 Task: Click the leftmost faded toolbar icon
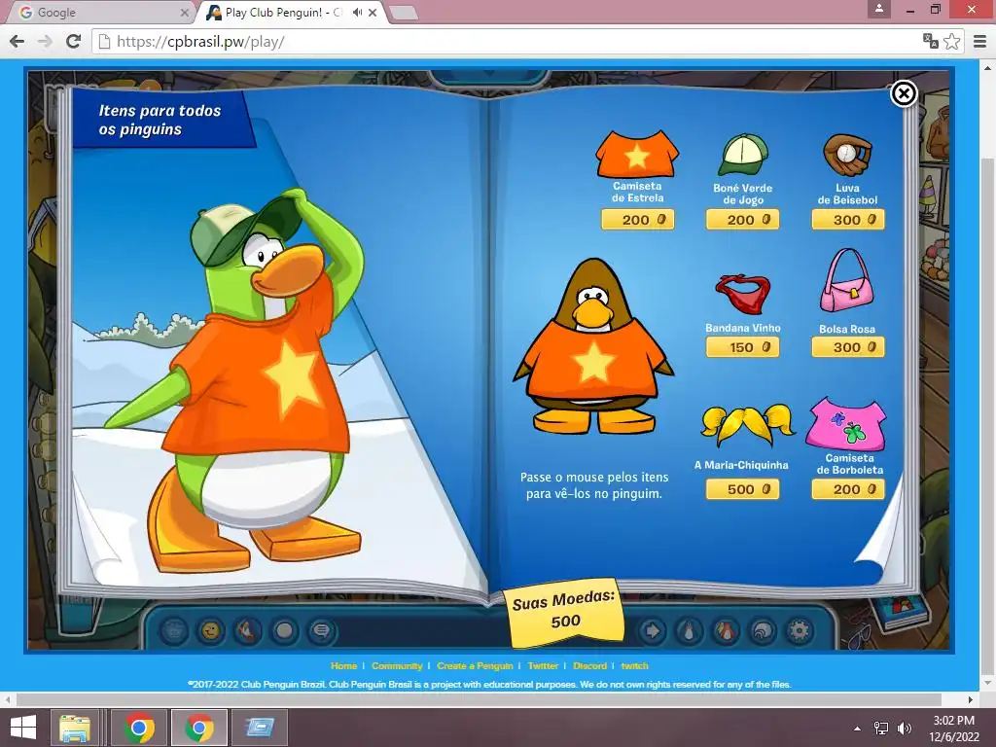[173, 630]
